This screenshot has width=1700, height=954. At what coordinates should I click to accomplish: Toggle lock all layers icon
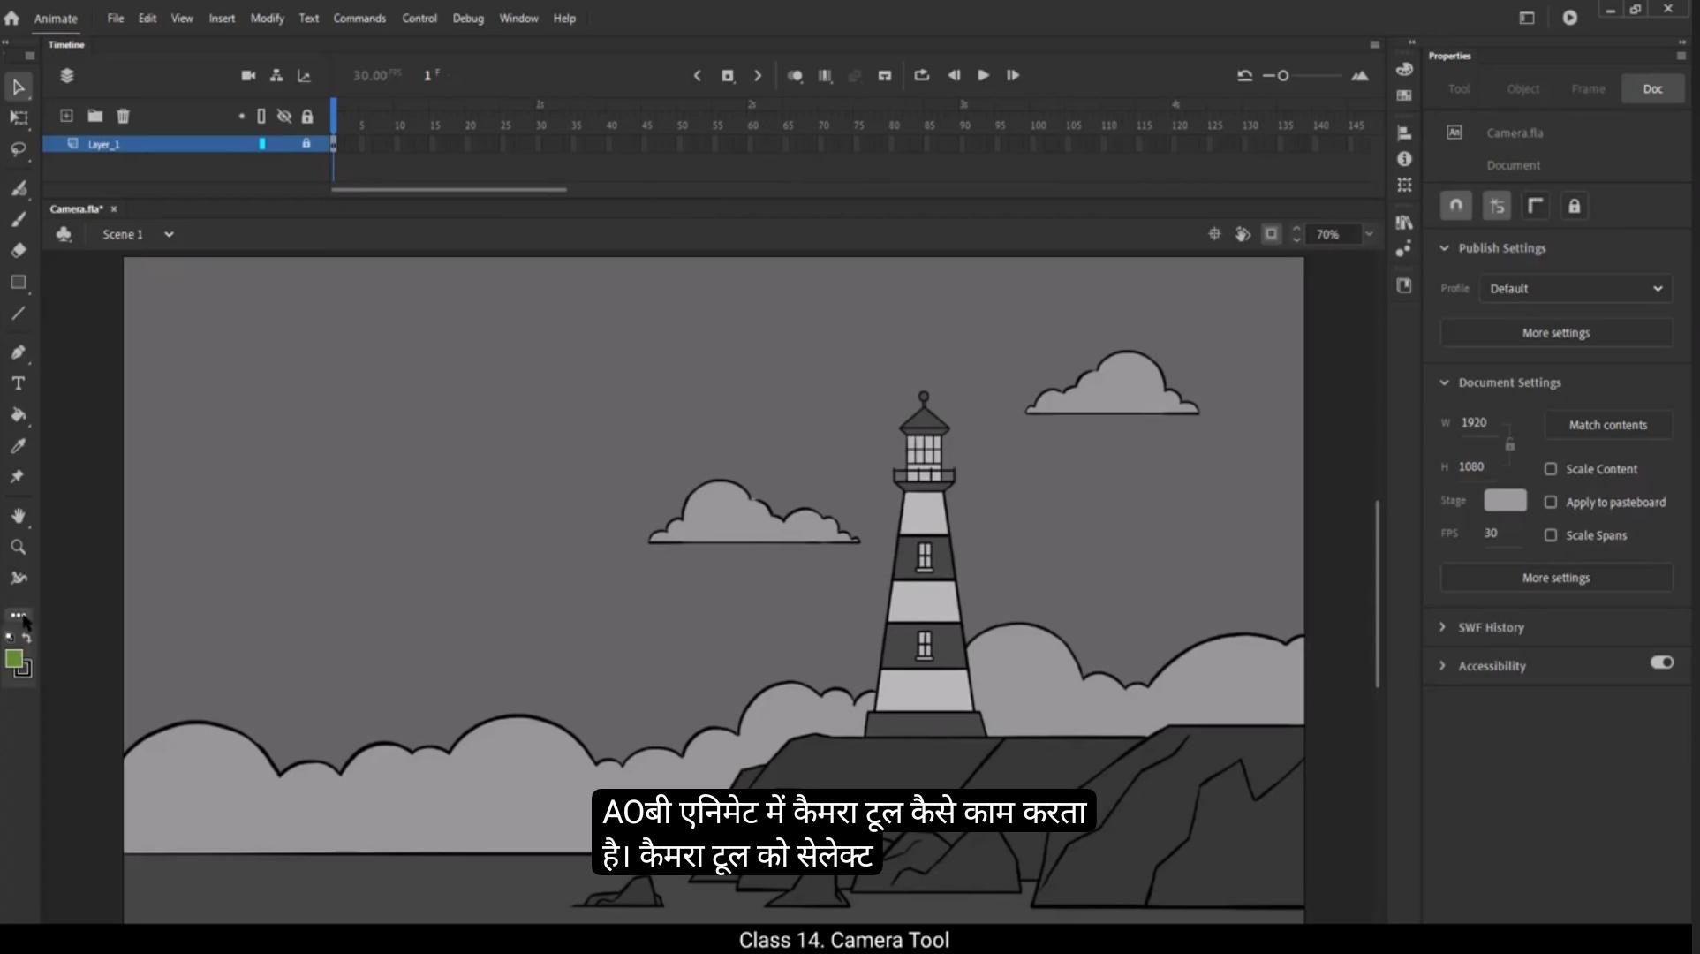(x=307, y=117)
